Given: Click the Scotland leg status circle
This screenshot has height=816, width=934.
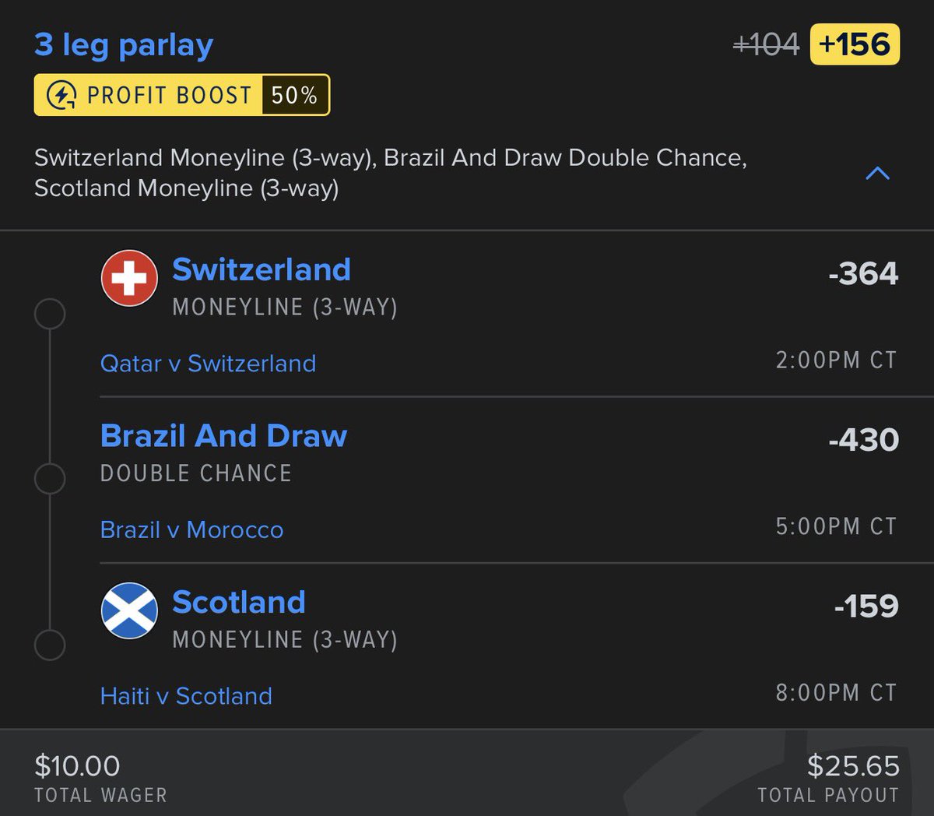Looking at the screenshot, I should point(50,645).
